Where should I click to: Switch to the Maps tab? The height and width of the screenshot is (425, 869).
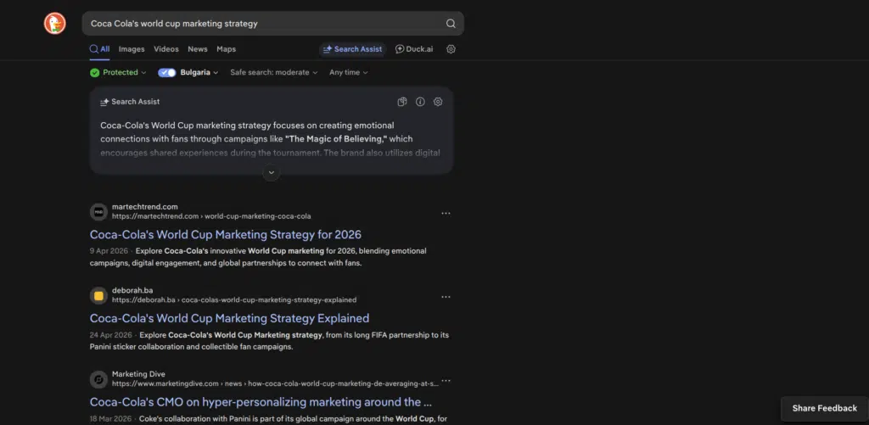[x=226, y=48]
